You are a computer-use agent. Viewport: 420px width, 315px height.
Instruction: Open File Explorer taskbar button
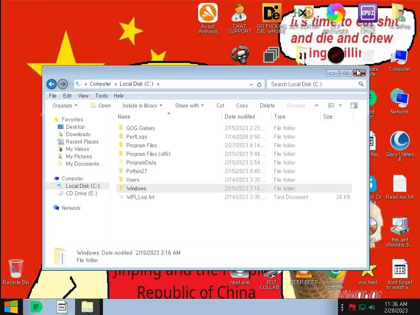(87, 307)
